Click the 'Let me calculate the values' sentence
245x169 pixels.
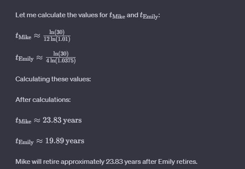click(x=88, y=15)
